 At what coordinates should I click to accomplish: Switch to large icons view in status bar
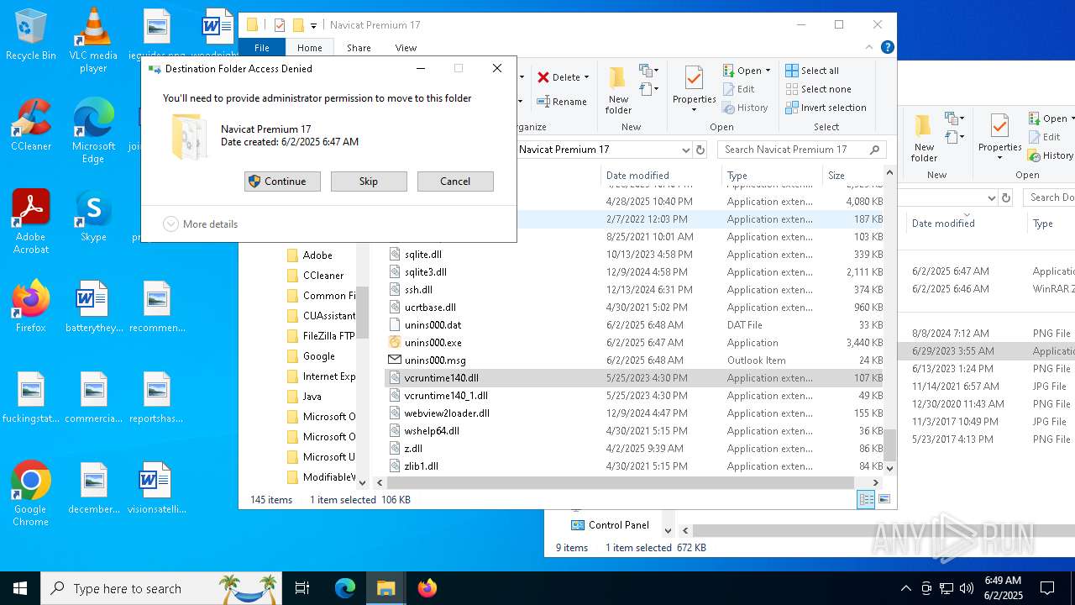pyautogui.click(x=884, y=499)
